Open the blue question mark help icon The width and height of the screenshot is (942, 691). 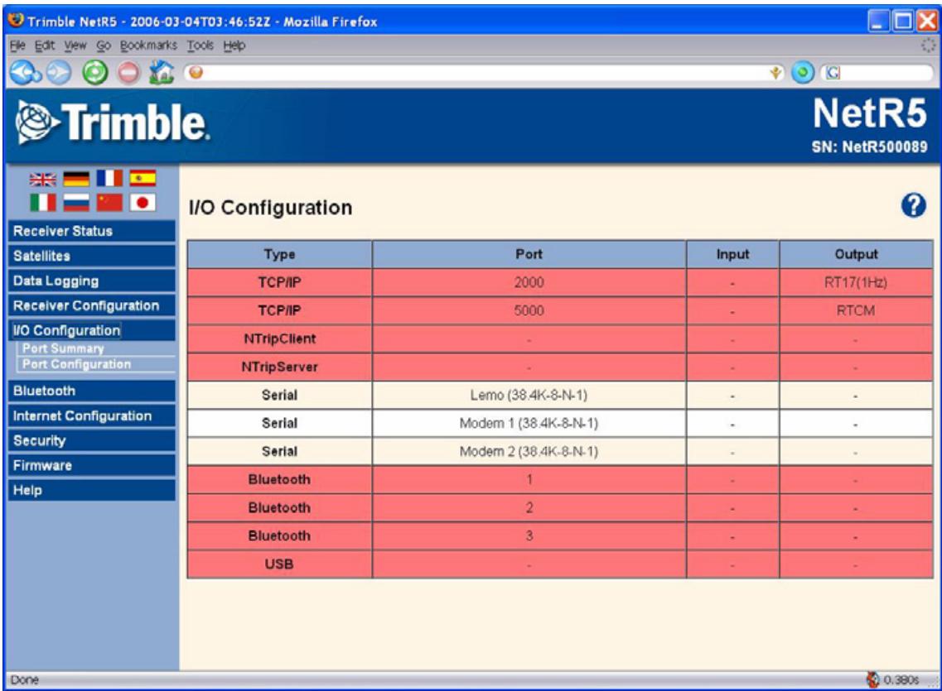tap(913, 206)
